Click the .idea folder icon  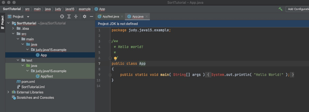tap(19, 28)
